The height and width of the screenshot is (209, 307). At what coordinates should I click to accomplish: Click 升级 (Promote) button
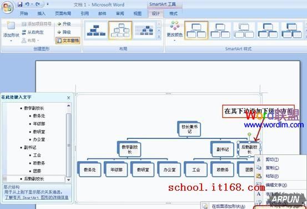pyautogui.click(x=64, y=24)
